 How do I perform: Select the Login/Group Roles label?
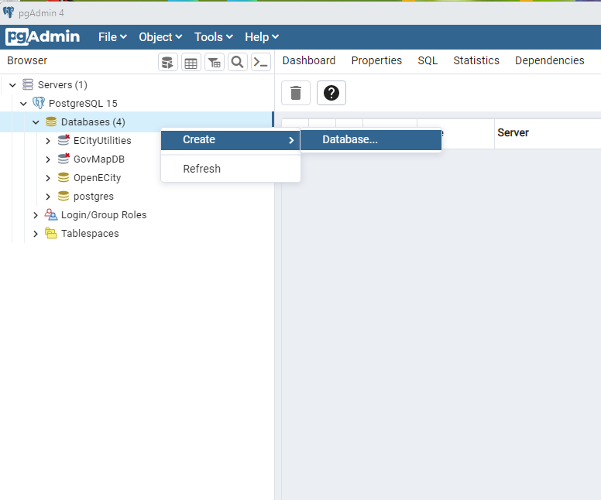coord(104,215)
